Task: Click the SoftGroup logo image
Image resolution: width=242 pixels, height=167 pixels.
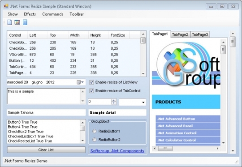Action: (186, 65)
